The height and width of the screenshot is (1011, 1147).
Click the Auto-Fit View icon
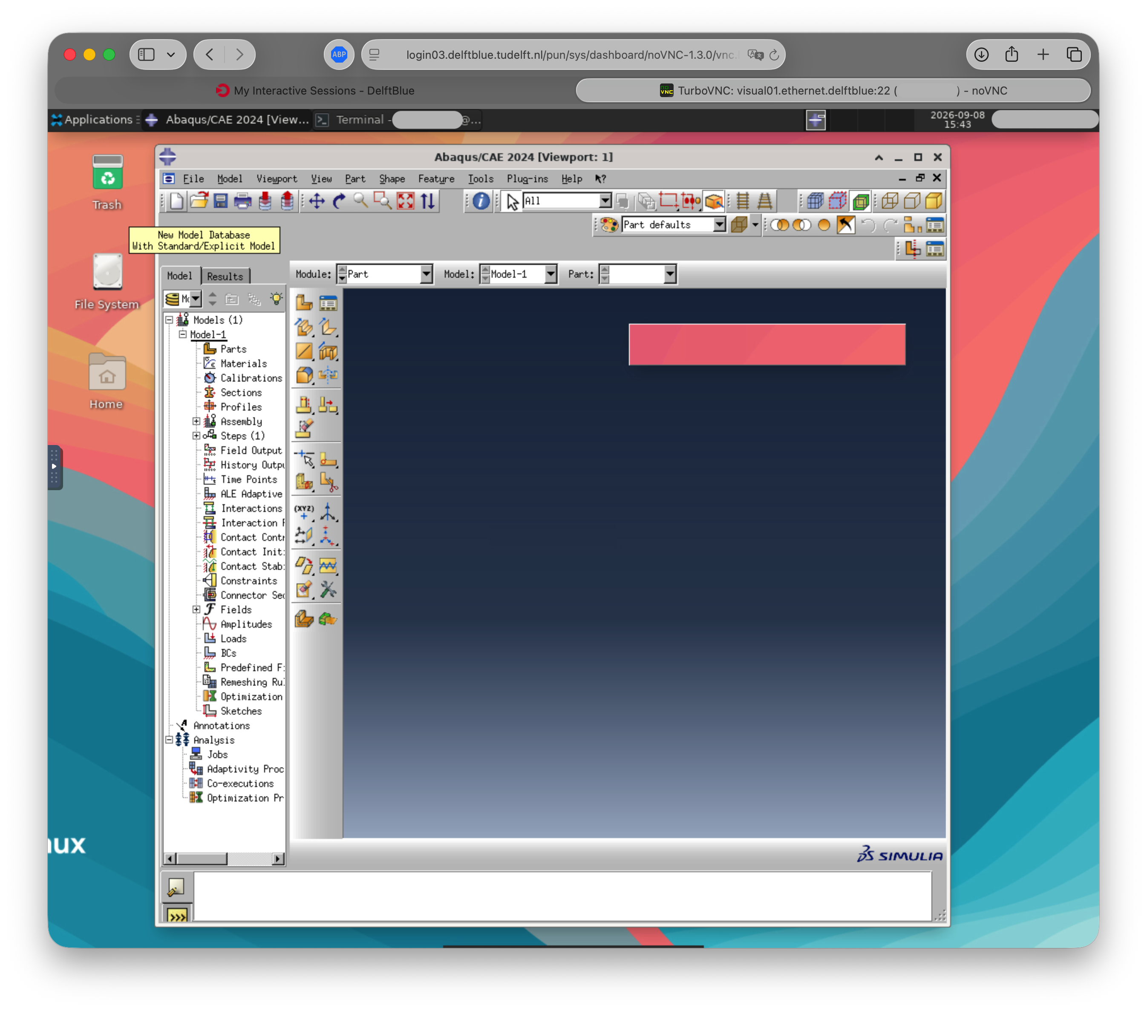click(x=405, y=201)
